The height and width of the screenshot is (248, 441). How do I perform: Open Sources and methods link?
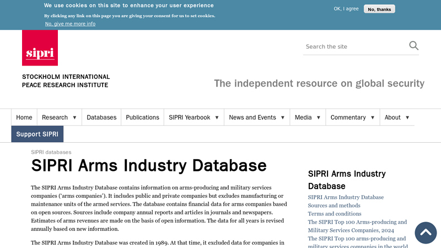(x=334, y=206)
